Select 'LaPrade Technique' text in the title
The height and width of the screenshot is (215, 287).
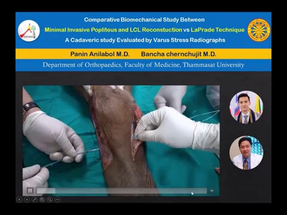click(218, 30)
